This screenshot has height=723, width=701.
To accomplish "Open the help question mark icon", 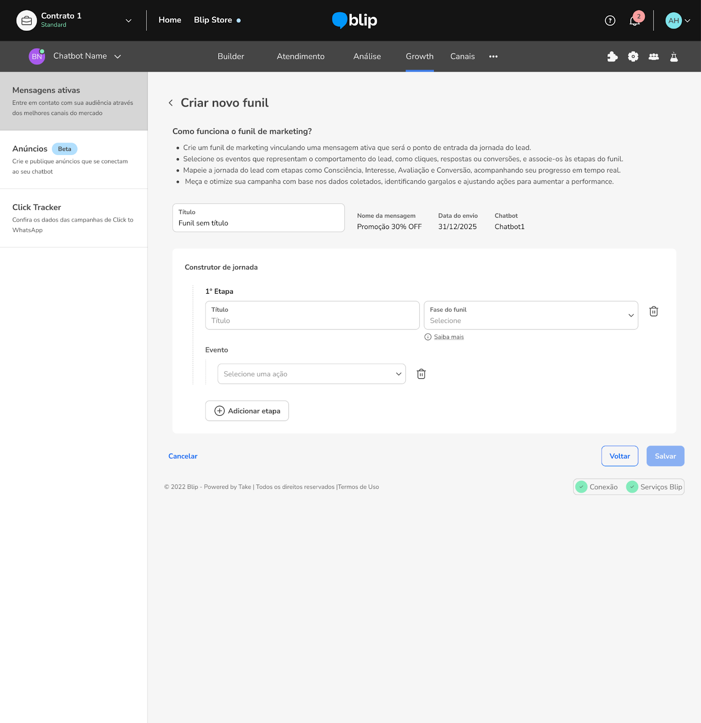I will click(x=610, y=20).
